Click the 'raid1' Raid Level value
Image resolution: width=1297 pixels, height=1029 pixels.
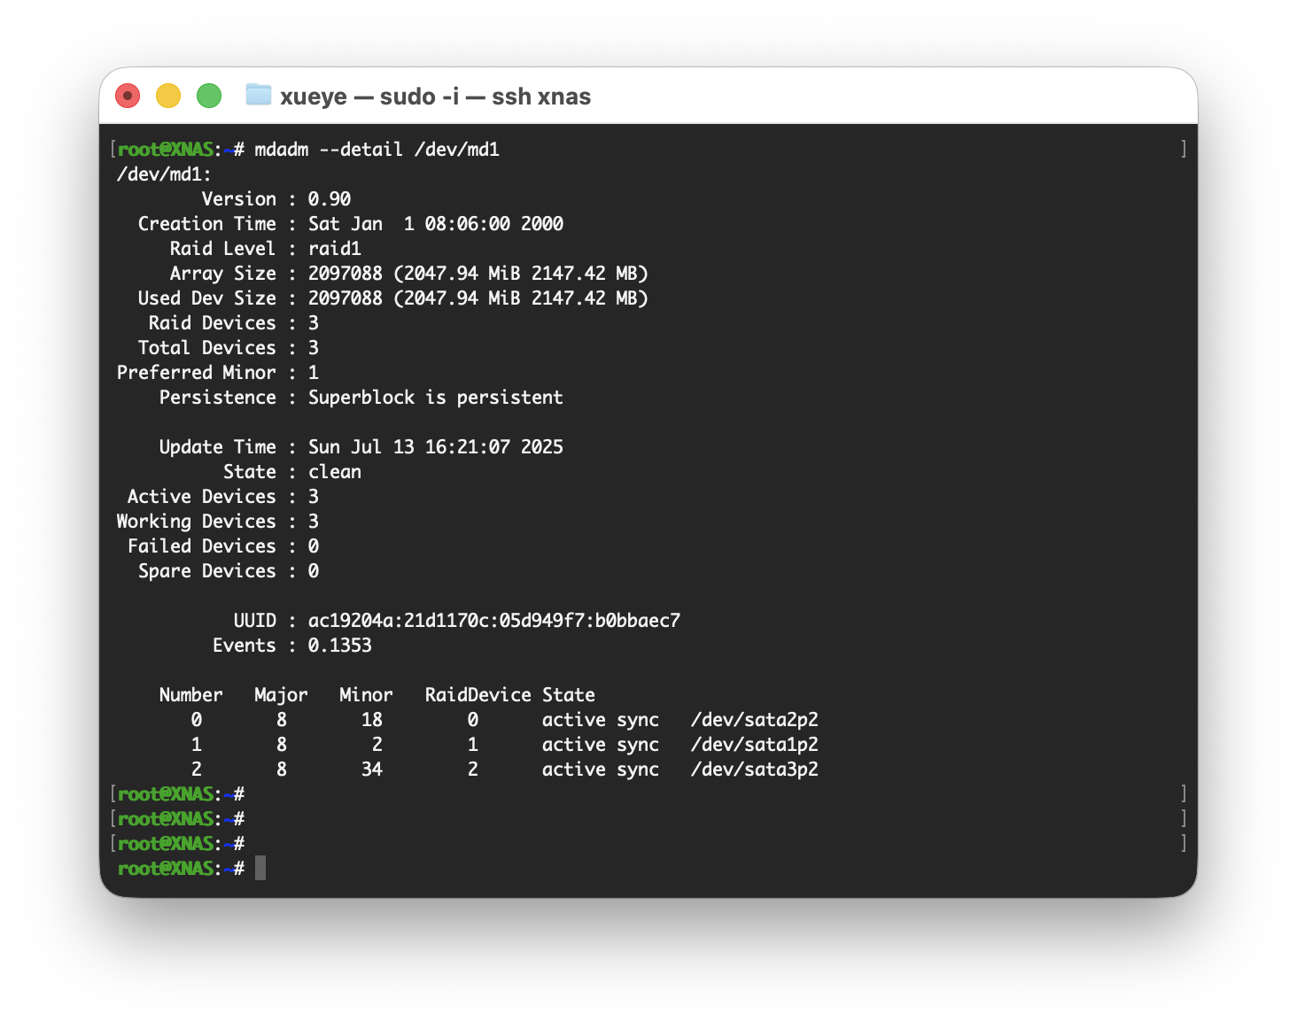pyautogui.click(x=334, y=249)
